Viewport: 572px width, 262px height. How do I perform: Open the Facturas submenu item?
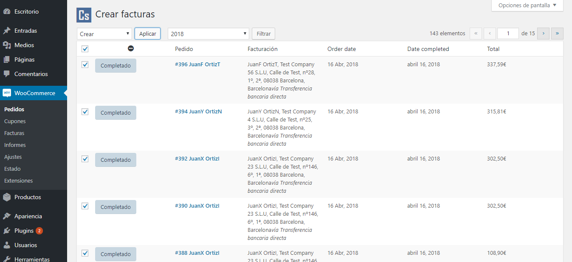(x=14, y=133)
